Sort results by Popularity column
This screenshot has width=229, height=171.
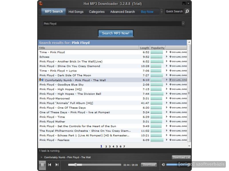[x=158, y=48]
